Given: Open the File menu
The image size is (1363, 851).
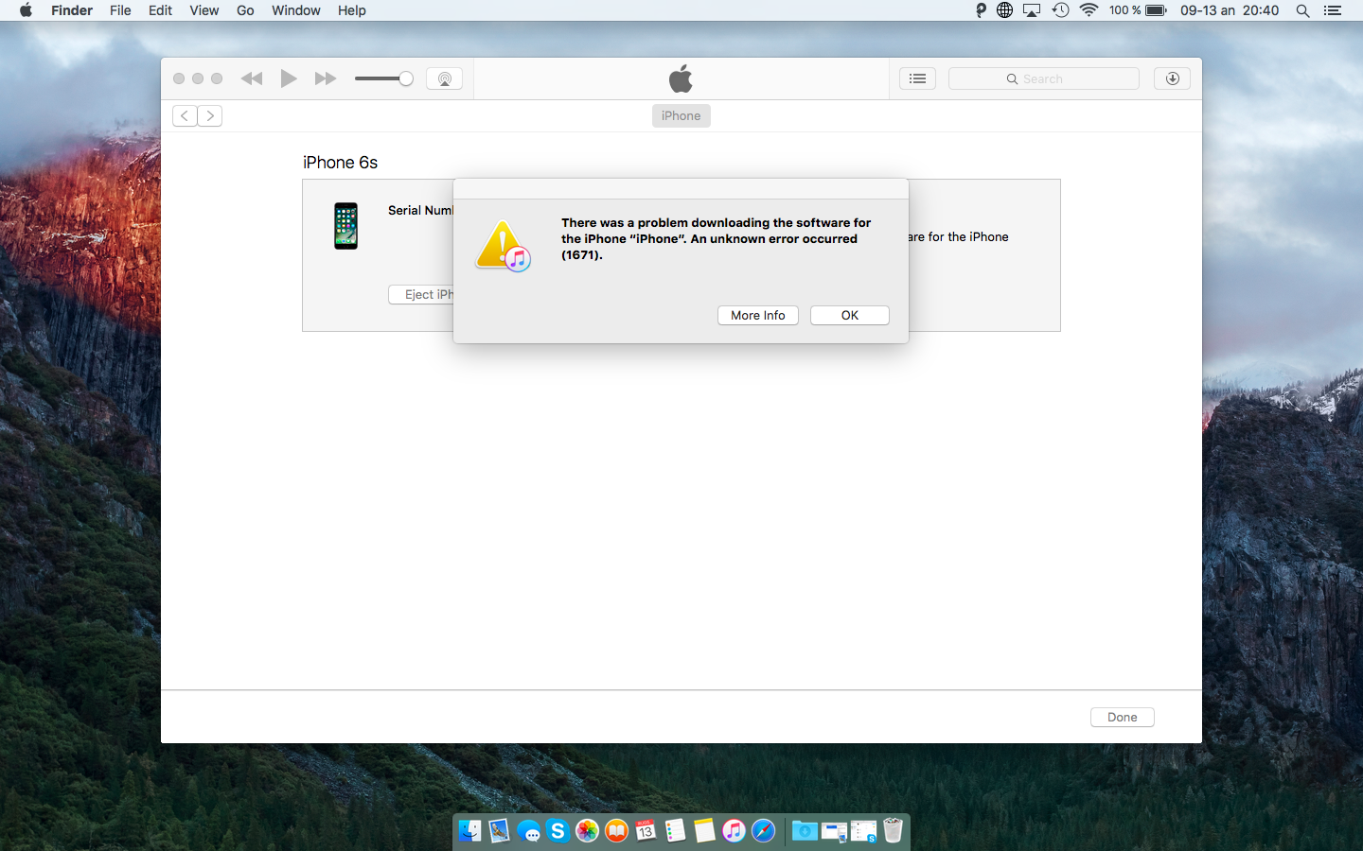Looking at the screenshot, I should pos(120,10).
